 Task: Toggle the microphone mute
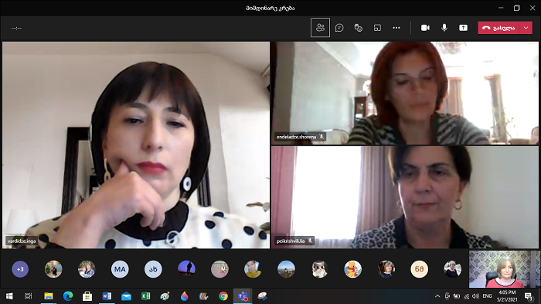coord(444,28)
